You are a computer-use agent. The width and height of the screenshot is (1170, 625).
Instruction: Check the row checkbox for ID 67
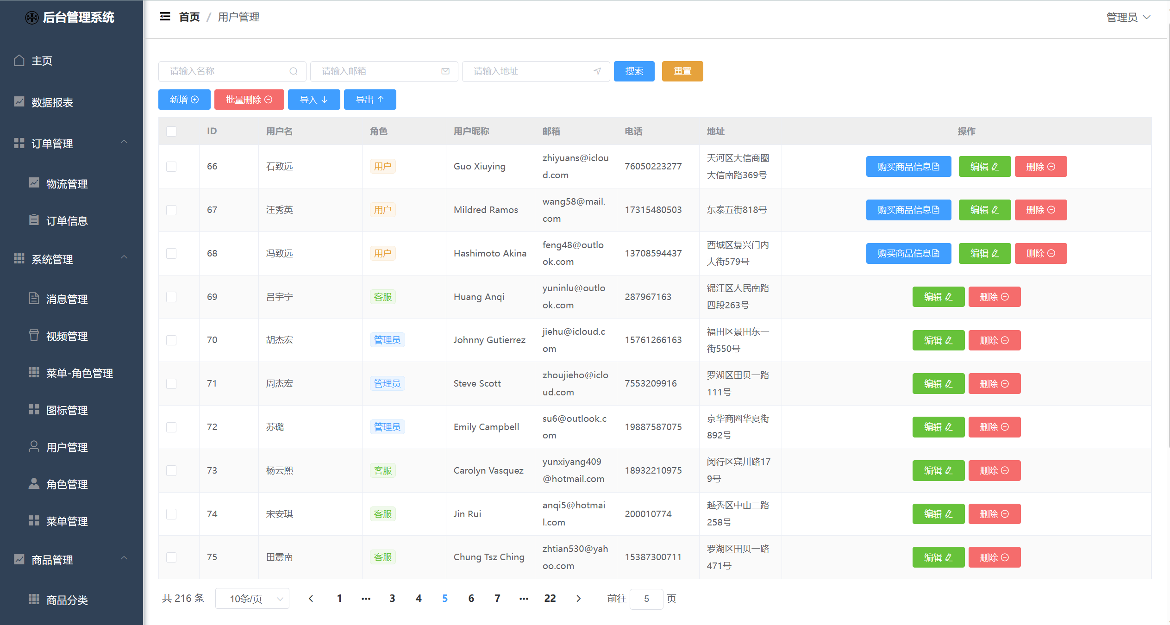pos(171,210)
